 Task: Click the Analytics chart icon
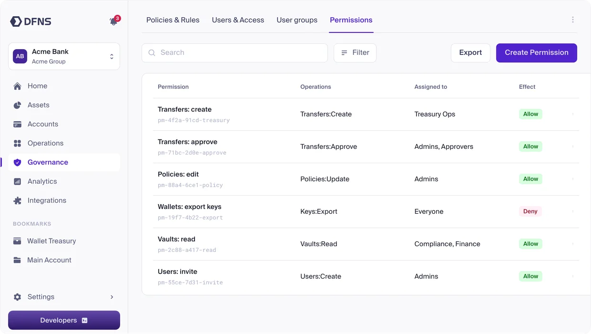18,181
